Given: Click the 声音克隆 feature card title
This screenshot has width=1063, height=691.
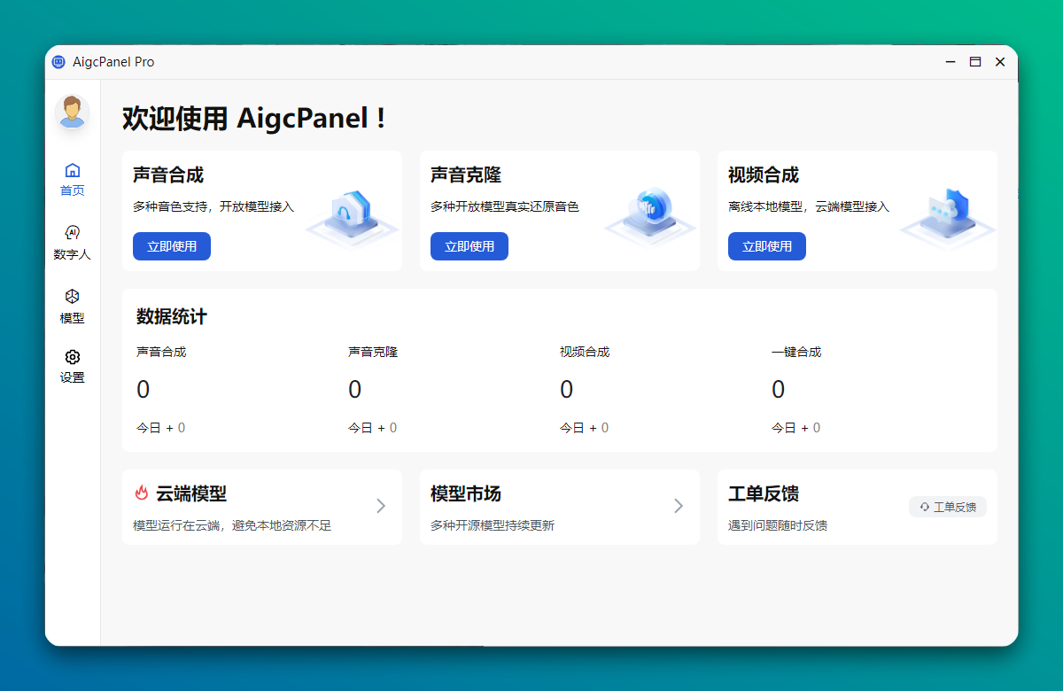Looking at the screenshot, I should tap(466, 175).
